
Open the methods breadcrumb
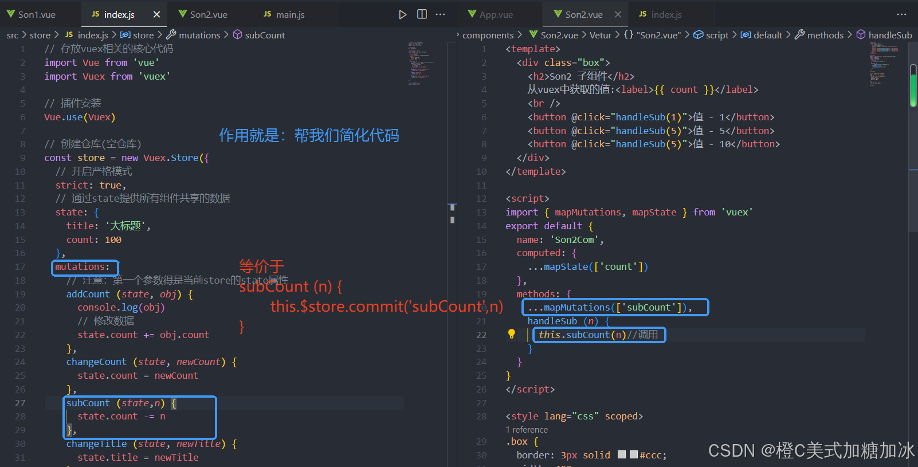819,35
